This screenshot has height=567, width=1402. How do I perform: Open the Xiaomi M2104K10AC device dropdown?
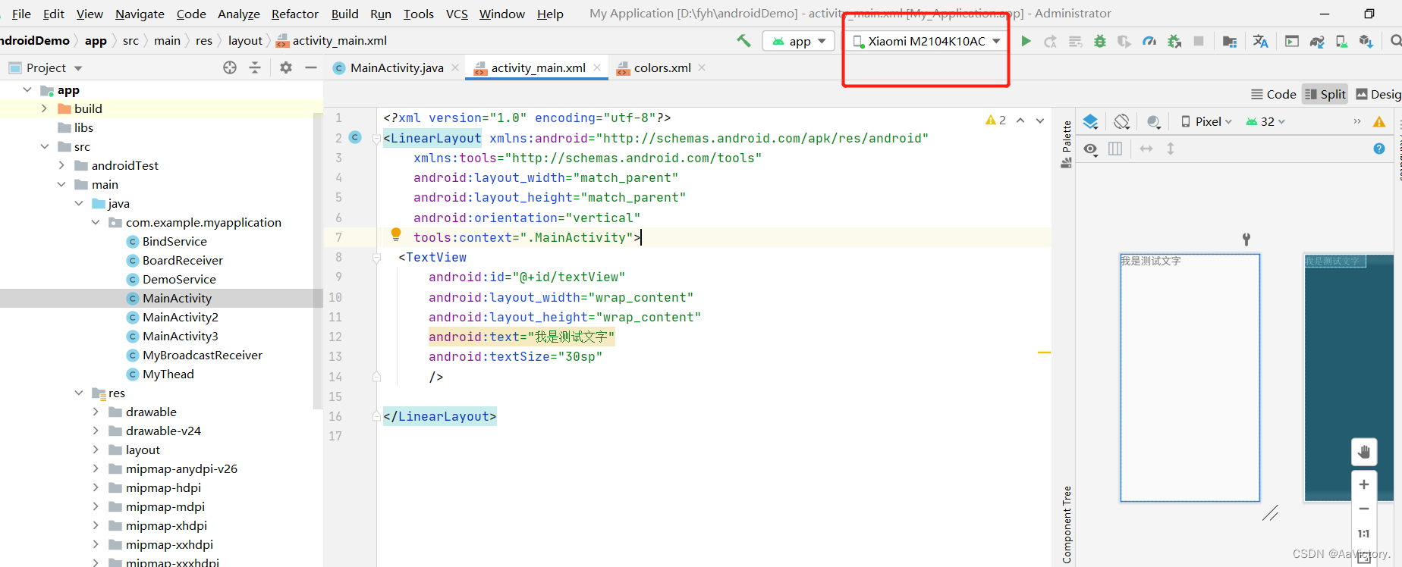pos(927,41)
